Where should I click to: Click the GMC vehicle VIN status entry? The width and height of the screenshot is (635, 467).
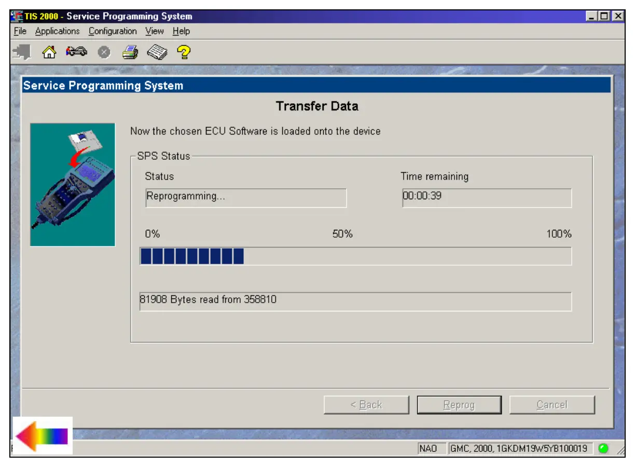click(521, 448)
